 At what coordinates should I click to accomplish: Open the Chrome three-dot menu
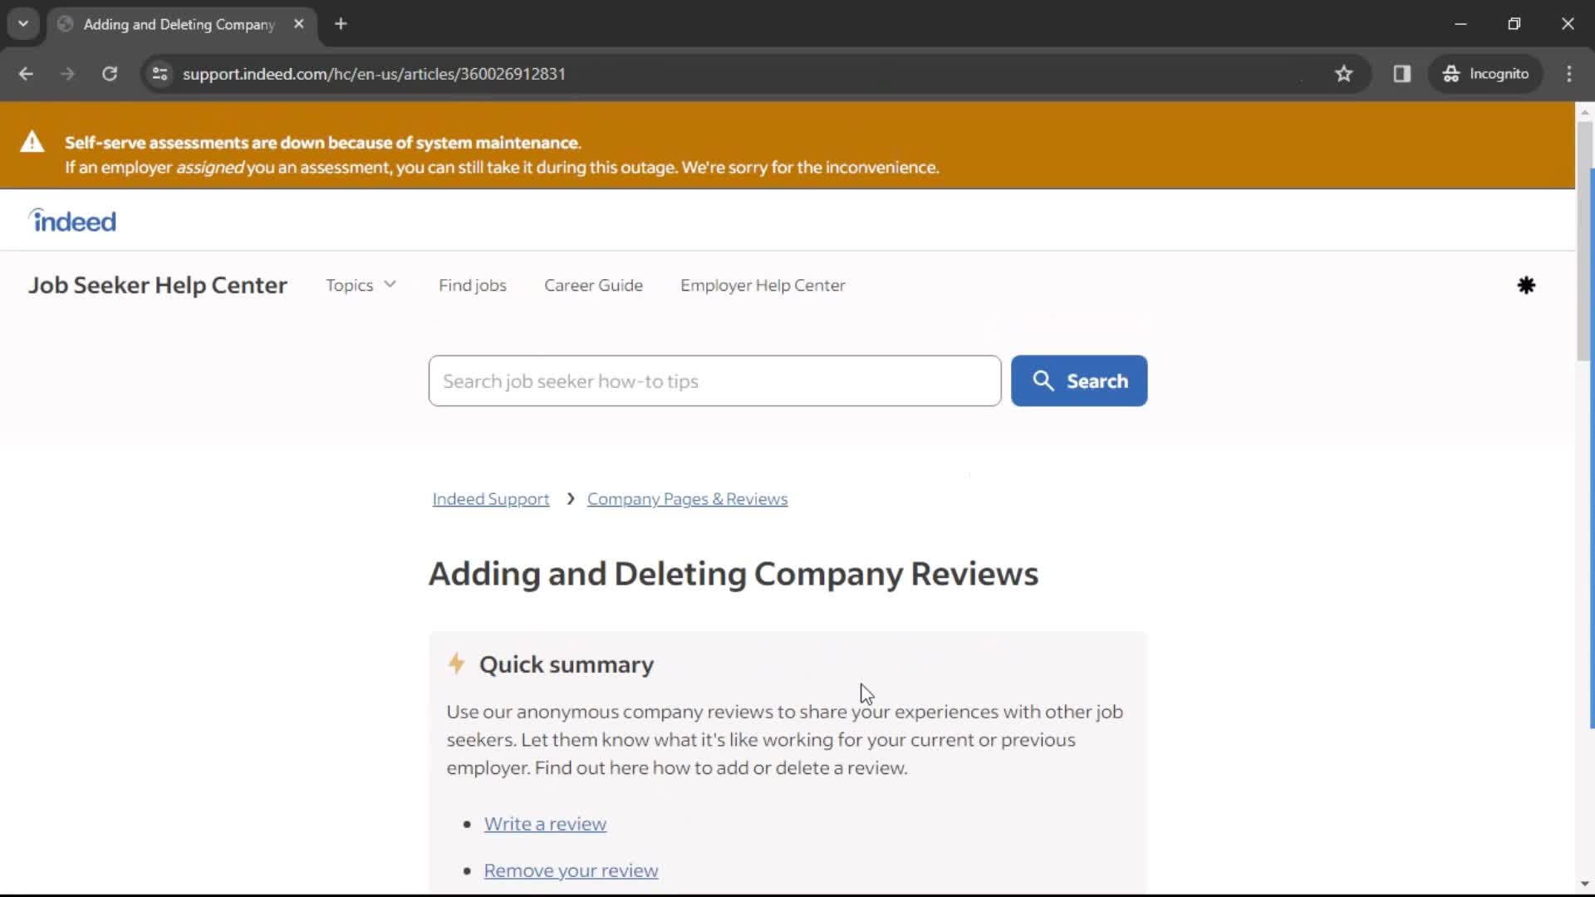pos(1569,74)
